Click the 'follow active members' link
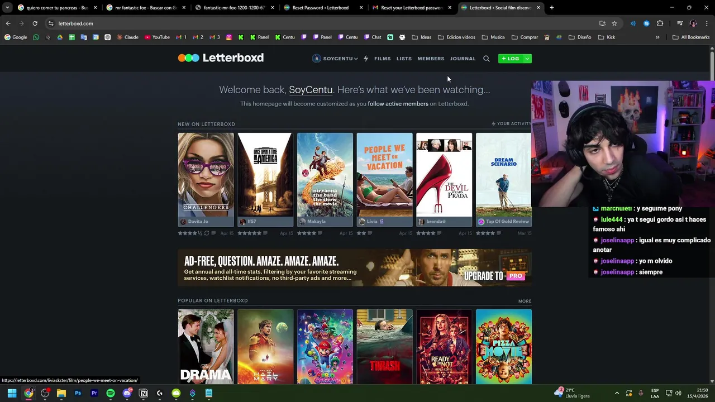This screenshot has width=715, height=402. (398, 104)
